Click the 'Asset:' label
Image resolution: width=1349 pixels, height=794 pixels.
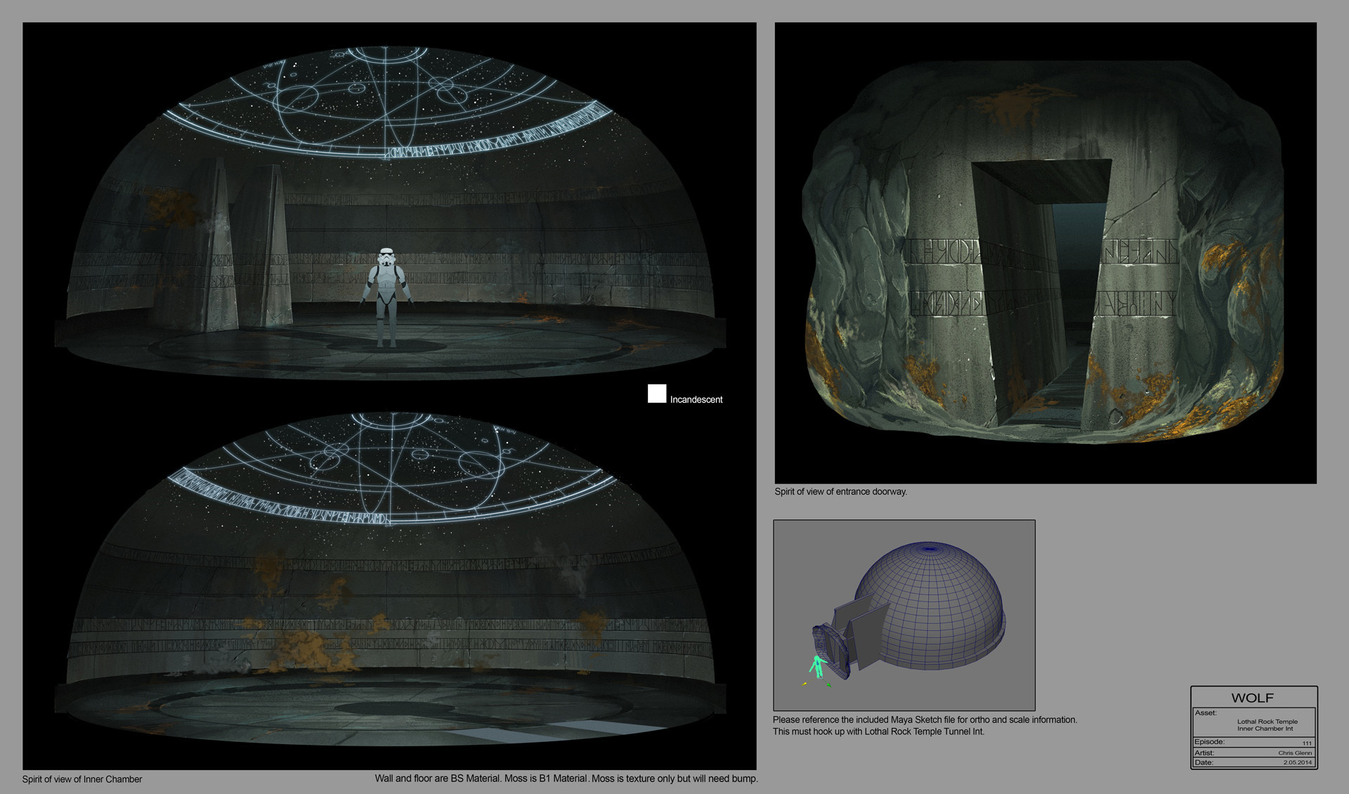1206,712
